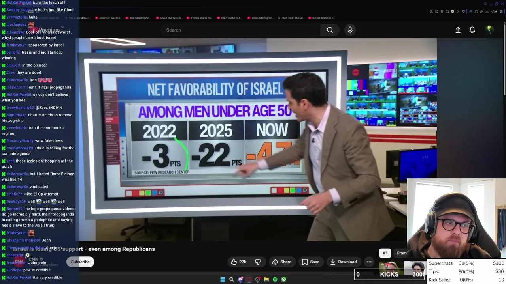Click the video title 'Israel is losing US support'

coord(84,249)
